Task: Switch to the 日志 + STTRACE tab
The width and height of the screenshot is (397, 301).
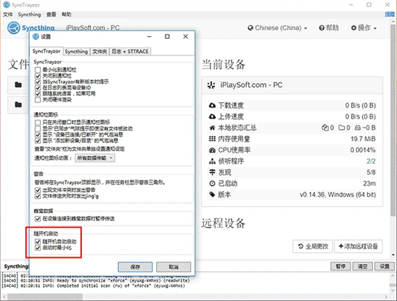Action: tap(130, 51)
